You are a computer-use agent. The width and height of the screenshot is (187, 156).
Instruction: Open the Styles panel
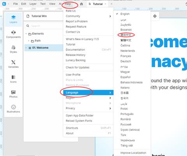tap(13, 49)
